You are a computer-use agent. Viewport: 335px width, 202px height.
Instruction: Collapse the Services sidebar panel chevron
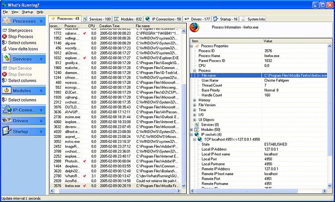[41, 59]
